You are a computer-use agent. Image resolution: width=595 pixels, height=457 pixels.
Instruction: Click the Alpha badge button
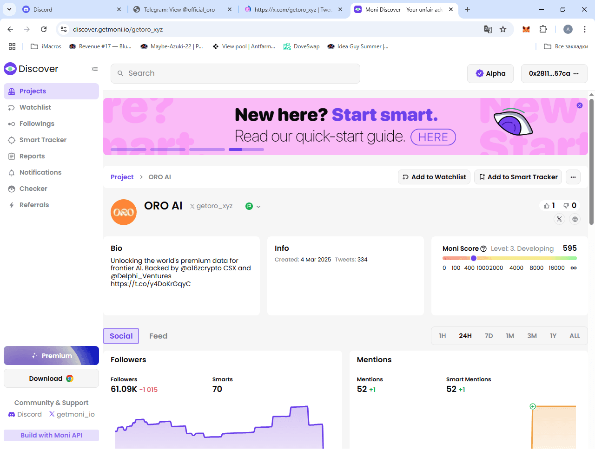490,73
